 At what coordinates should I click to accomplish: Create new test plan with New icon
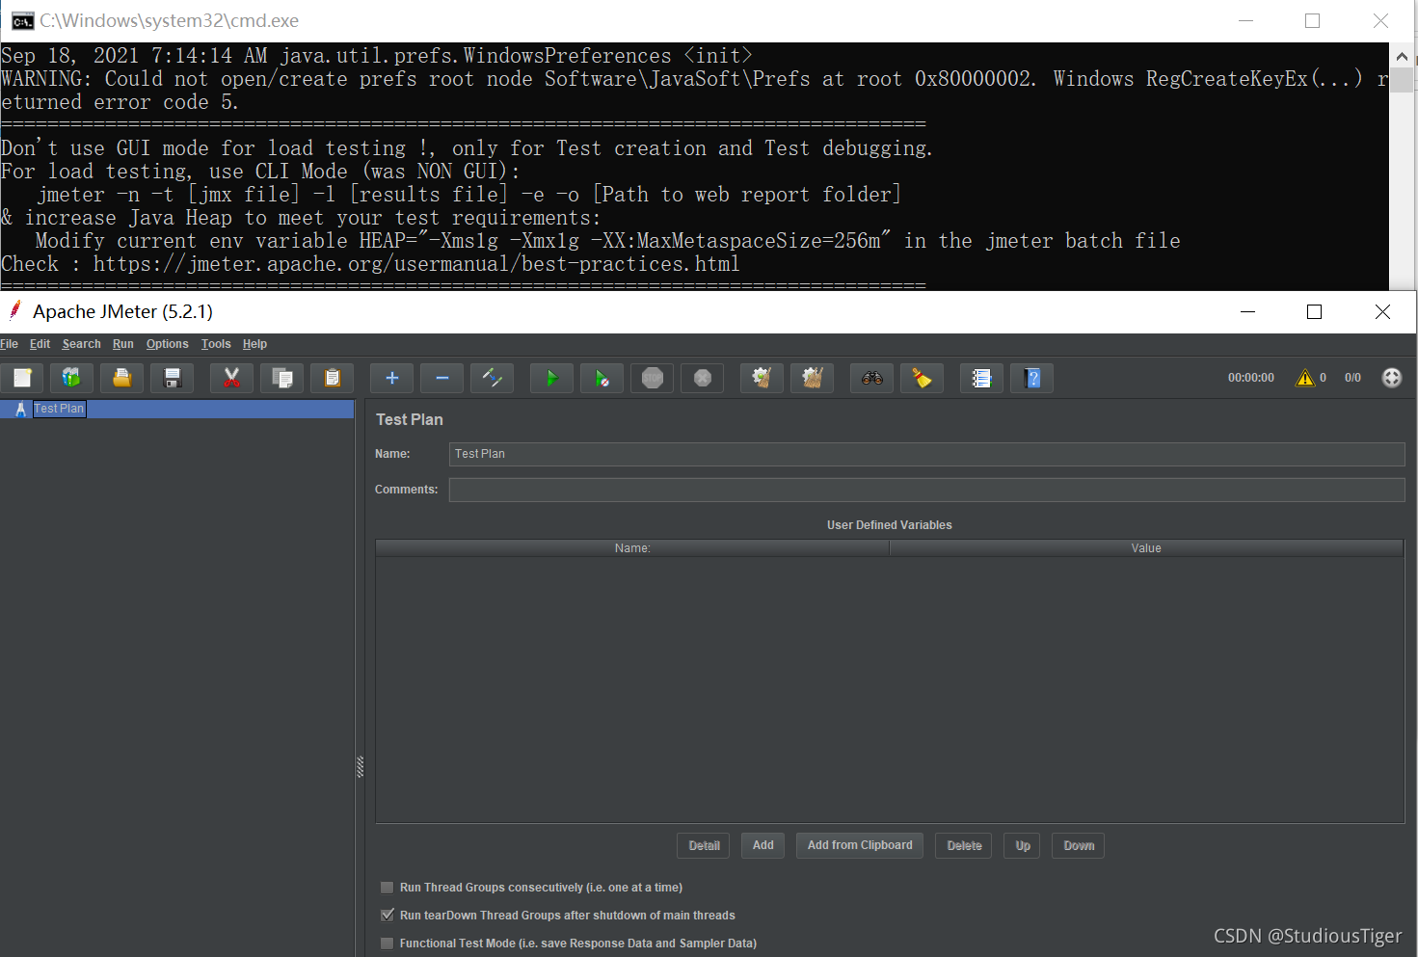(22, 378)
